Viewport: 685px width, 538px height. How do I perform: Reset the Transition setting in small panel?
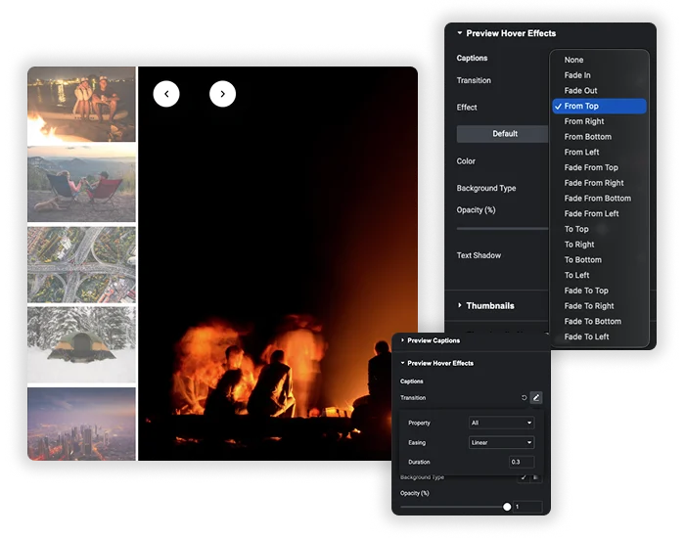pyautogui.click(x=524, y=398)
